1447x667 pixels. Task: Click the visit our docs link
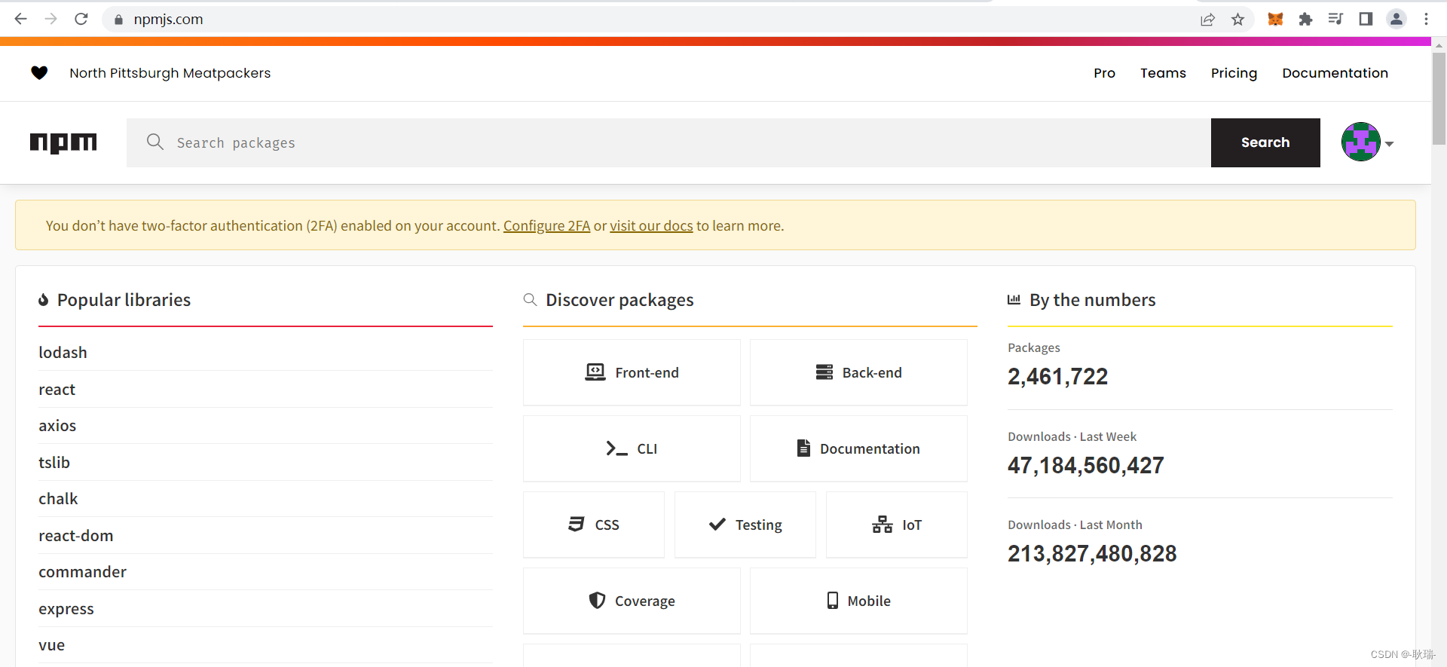651,225
